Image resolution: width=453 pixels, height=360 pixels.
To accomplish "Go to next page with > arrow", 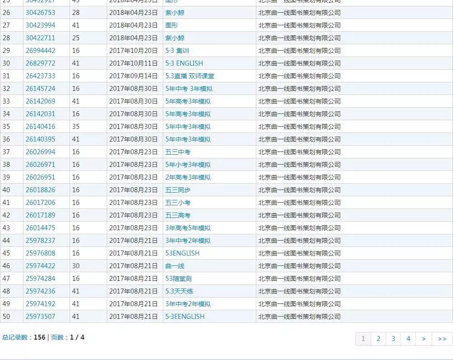I will [x=424, y=339].
